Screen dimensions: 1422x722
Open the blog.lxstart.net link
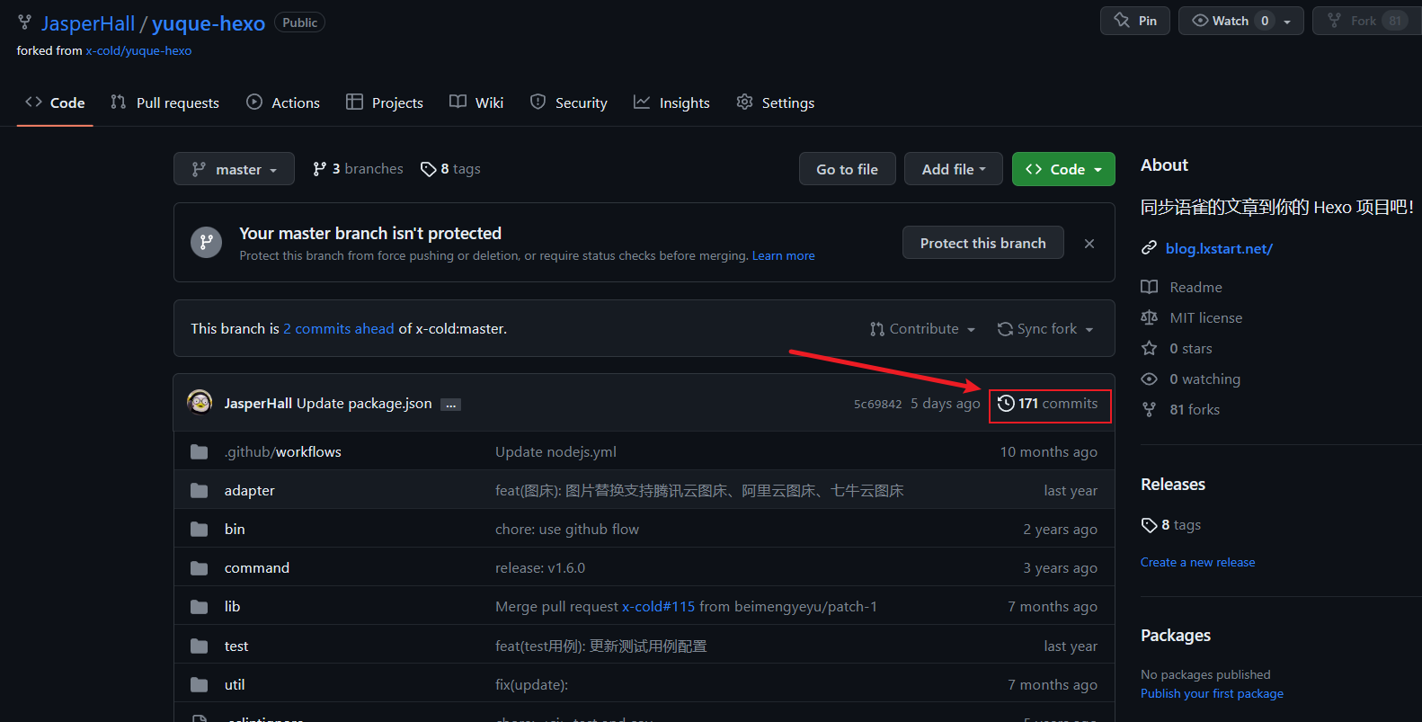pos(1219,249)
